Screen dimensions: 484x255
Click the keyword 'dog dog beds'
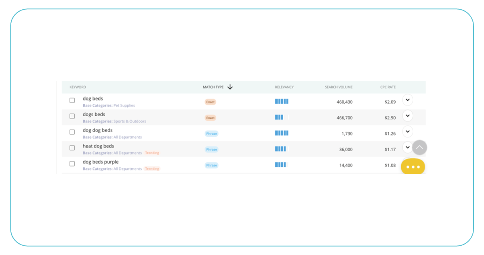[x=98, y=130]
